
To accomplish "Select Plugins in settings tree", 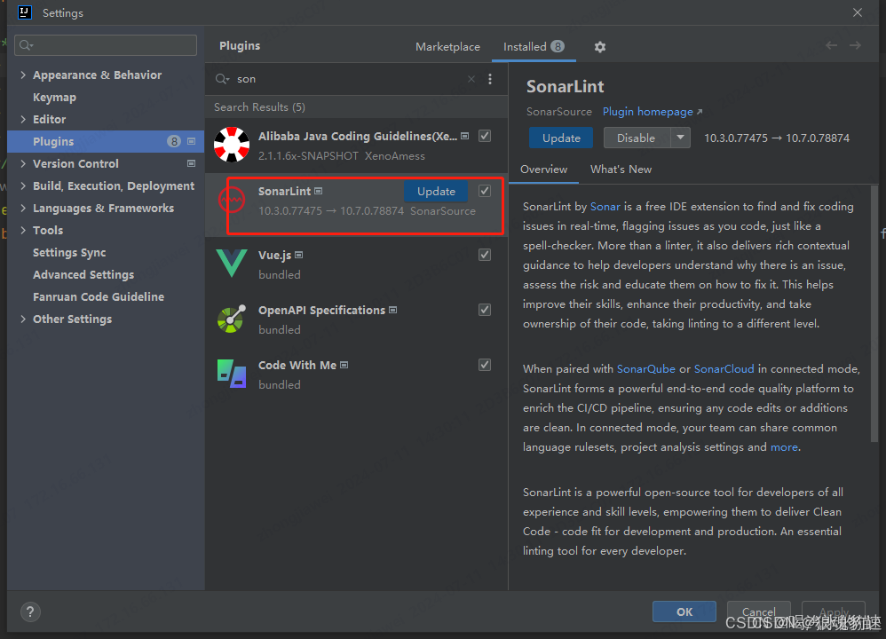I will (x=106, y=141).
